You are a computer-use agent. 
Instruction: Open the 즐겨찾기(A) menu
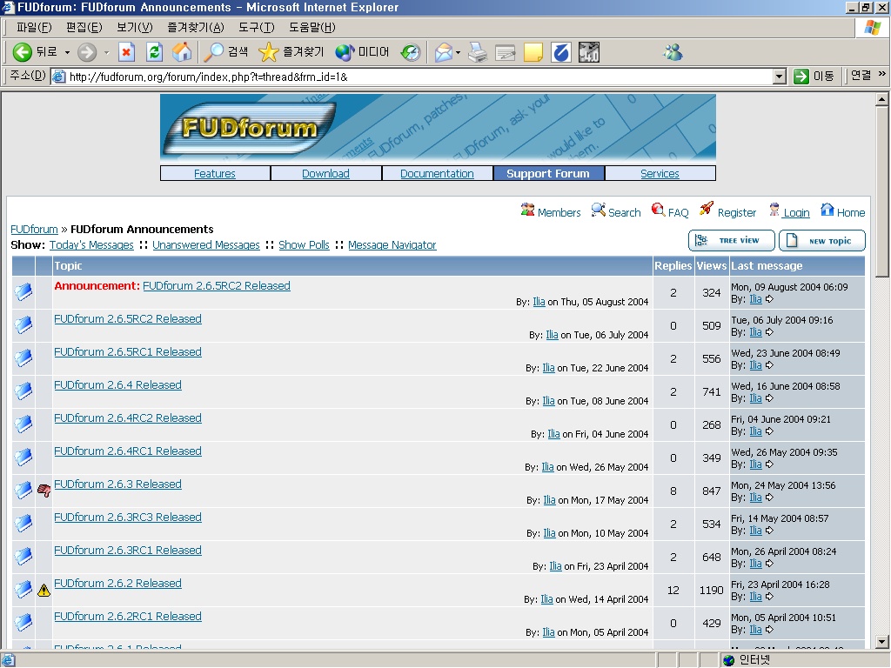coord(196,27)
